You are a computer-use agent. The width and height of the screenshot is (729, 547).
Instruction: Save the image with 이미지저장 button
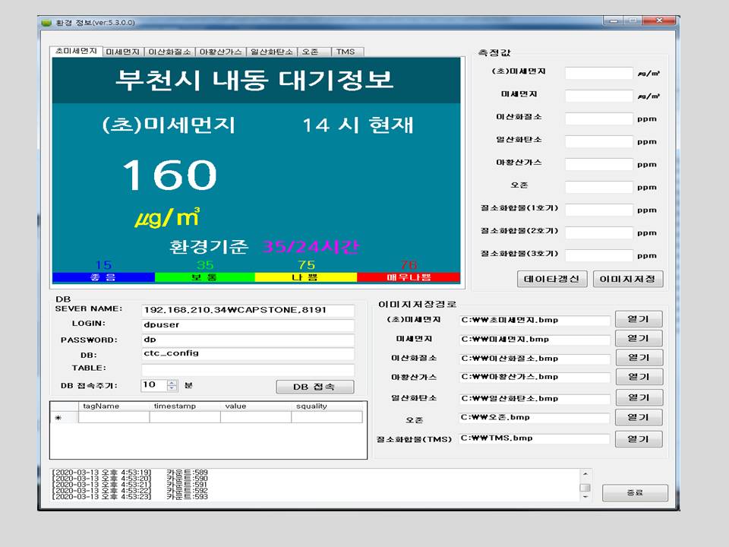628,279
